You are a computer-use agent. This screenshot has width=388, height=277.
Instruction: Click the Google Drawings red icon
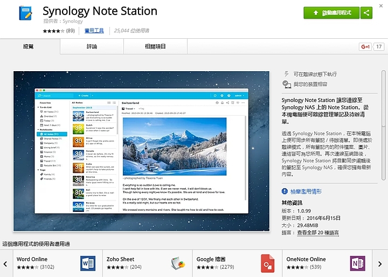point(268,264)
